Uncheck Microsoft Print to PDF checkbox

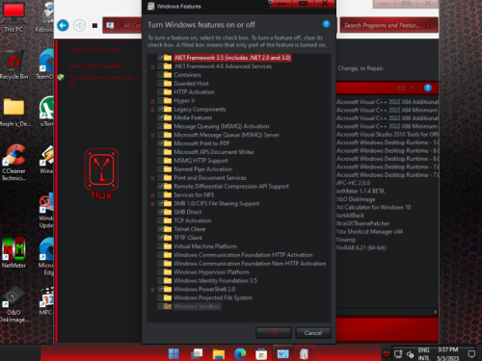point(160,143)
